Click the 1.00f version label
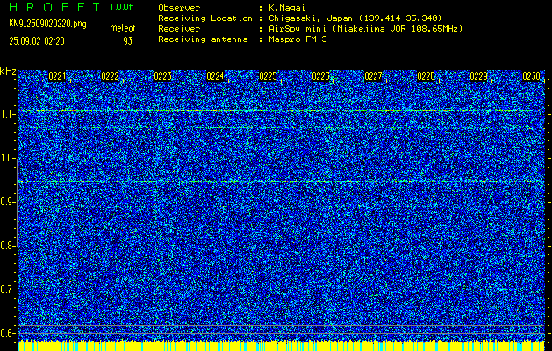Image resolution: width=552 pixels, height=351 pixels. point(121,7)
